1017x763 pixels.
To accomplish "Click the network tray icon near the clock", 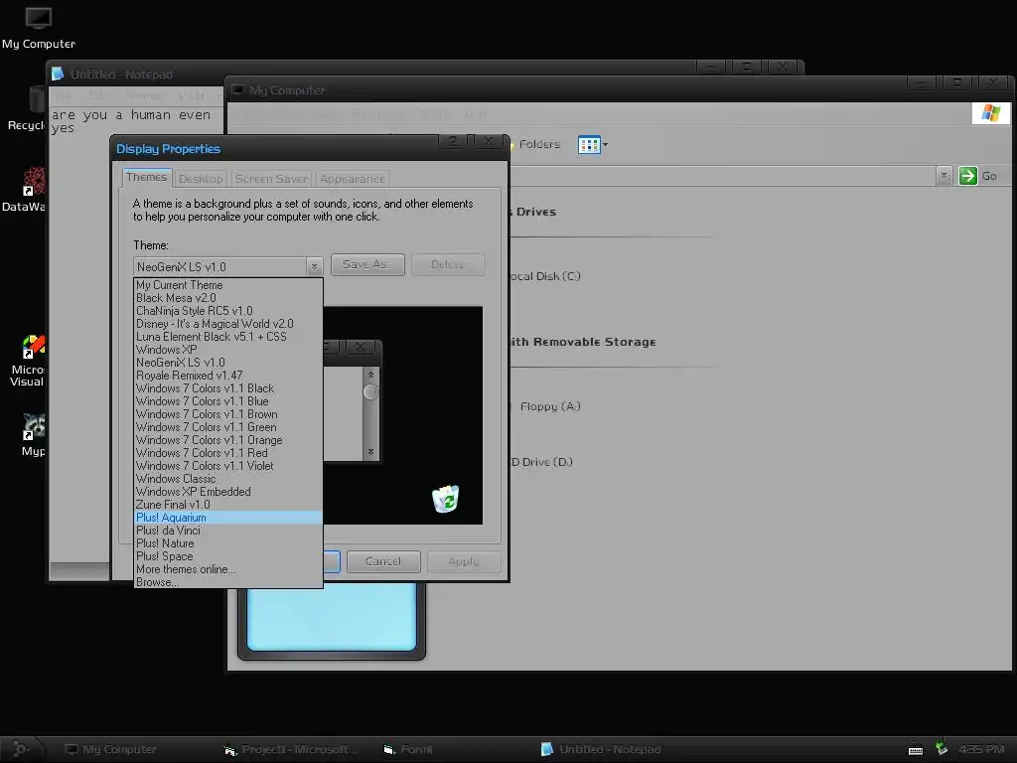I will 942,749.
